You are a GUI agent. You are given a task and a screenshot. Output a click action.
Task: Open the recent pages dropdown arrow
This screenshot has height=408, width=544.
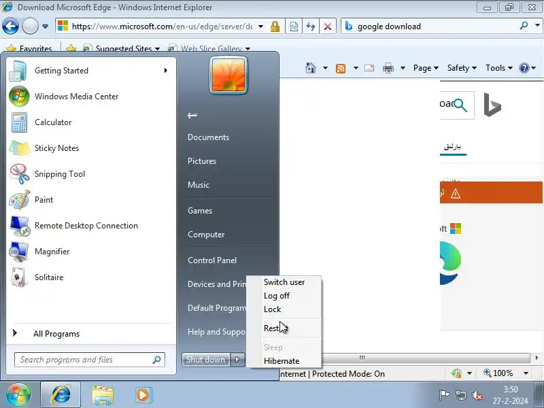click(x=45, y=27)
